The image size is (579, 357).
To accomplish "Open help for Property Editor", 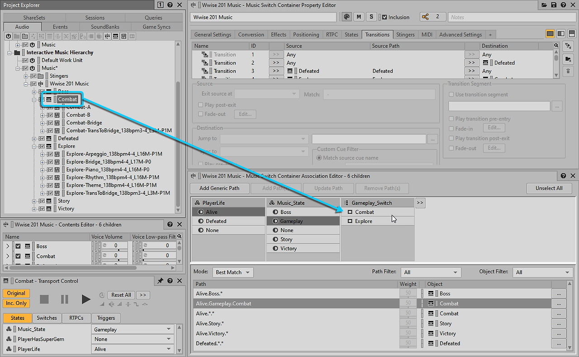I will pyautogui.click(x=564, y=5).
